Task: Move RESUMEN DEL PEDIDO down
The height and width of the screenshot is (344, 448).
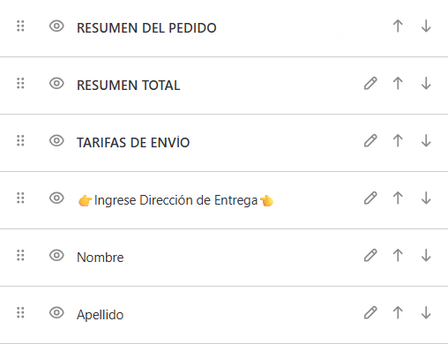Action: [x=426, y=26]
